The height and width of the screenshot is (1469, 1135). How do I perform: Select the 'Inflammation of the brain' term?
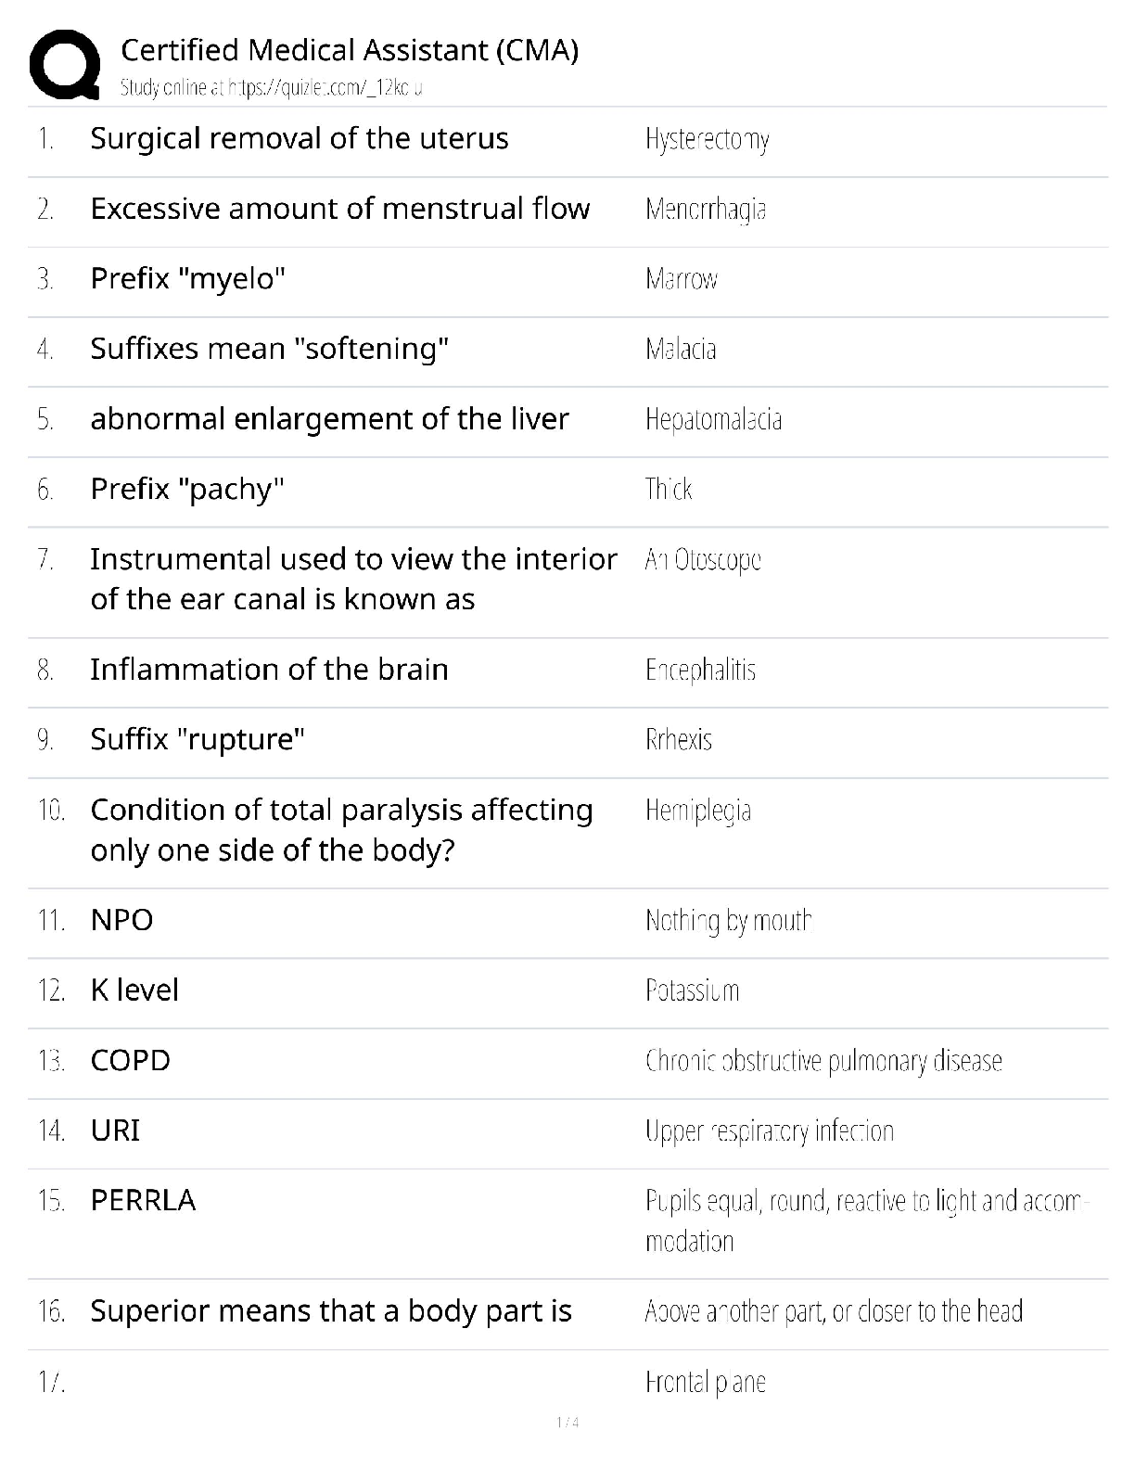pos(269,670)
